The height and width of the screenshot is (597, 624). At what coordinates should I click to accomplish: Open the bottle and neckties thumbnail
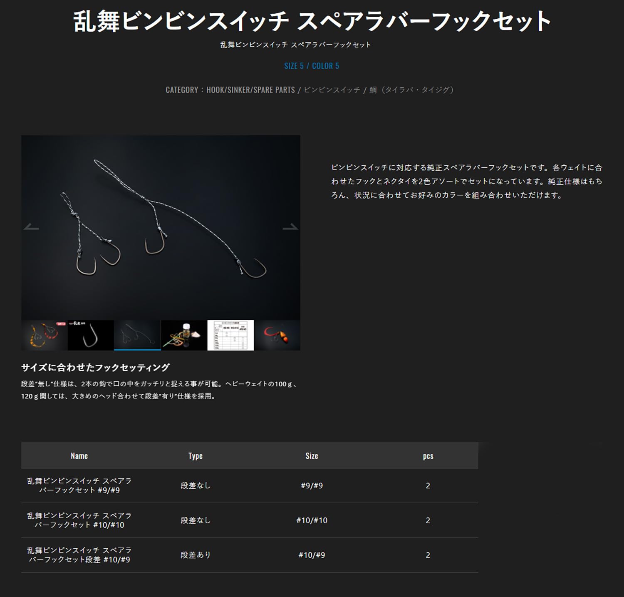point(184,335)
